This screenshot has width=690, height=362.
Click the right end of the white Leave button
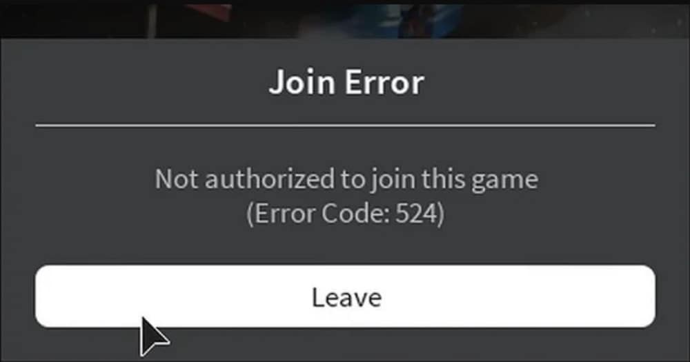click(642, 296)
